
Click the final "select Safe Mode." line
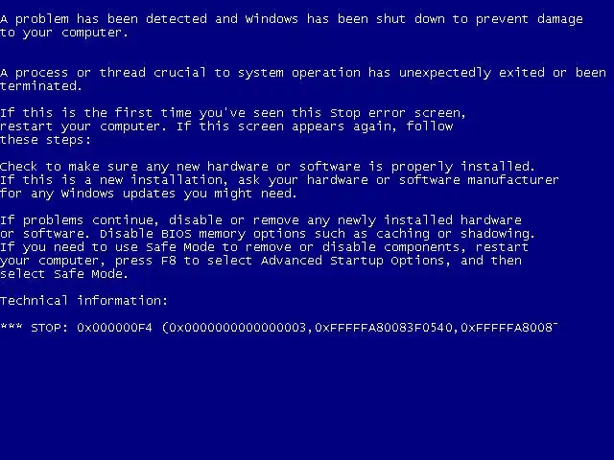point(64,274)
